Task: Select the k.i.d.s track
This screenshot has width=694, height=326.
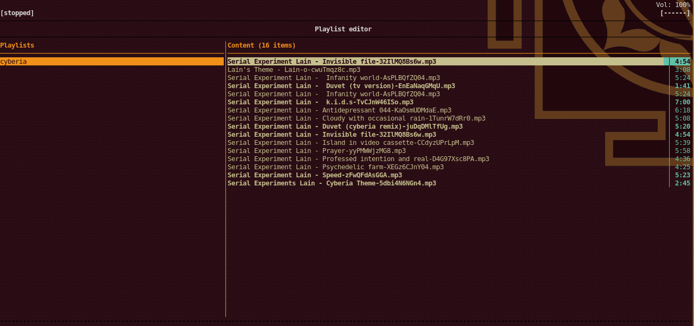Action: [459, 102]
